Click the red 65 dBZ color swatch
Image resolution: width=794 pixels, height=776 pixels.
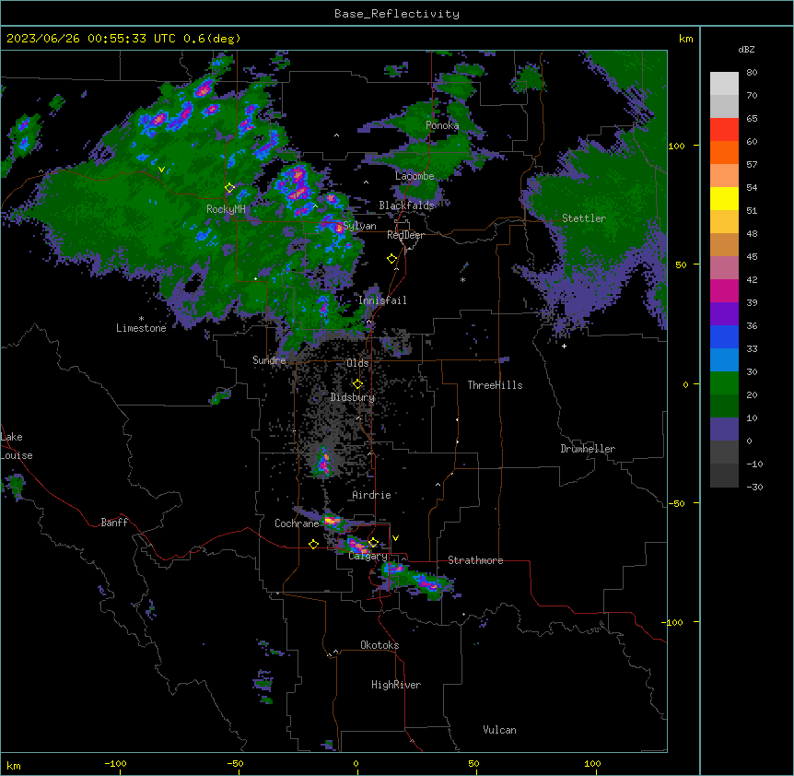[x=724, y=130]
